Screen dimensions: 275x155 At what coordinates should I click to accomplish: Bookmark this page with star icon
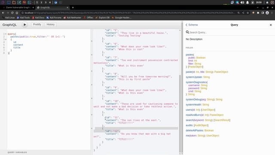247,13
